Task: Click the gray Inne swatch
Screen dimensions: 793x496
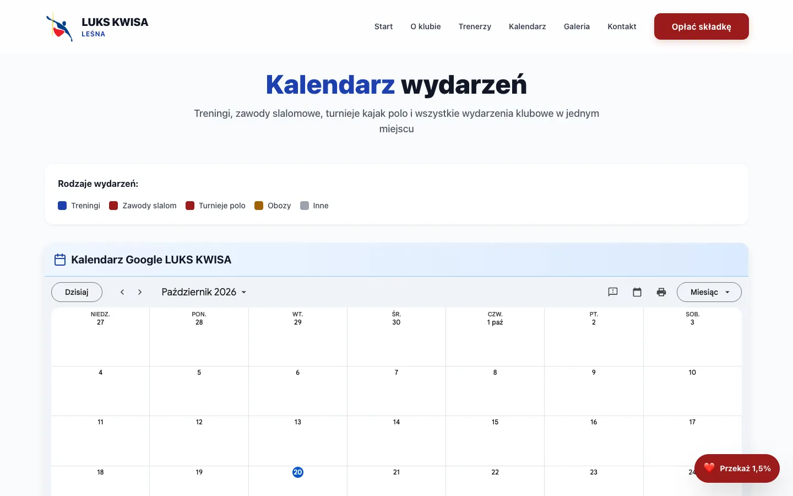Action: point(305,206)
